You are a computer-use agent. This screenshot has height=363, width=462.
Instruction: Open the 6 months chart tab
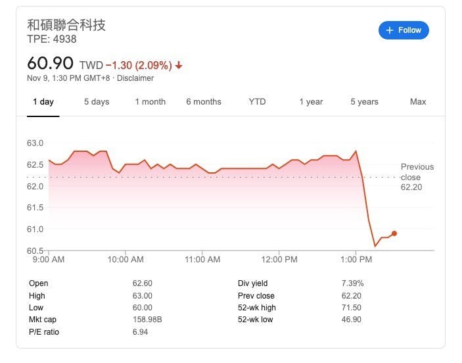[204, 102]
